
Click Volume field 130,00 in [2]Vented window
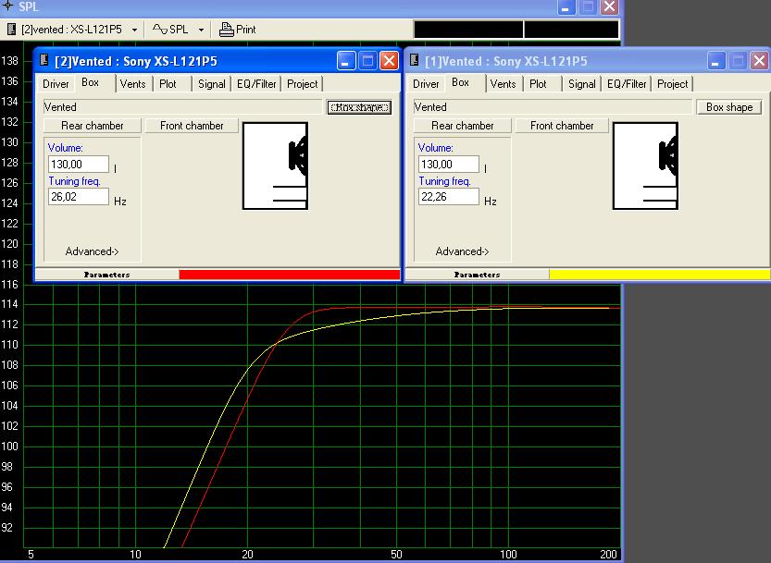(x=79, y=164)
